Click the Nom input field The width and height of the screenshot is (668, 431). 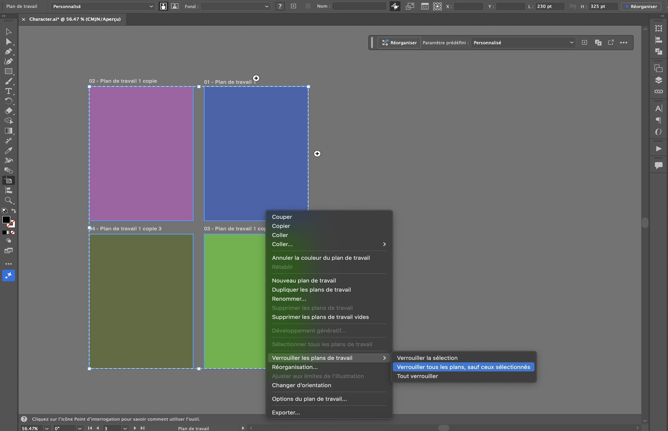pos(359,6)
